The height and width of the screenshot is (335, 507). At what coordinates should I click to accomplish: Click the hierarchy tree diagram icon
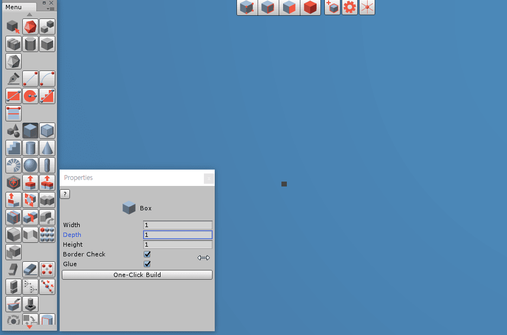click(30, 287)
